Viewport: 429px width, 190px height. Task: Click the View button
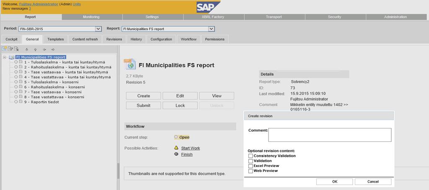click(217, 96)
